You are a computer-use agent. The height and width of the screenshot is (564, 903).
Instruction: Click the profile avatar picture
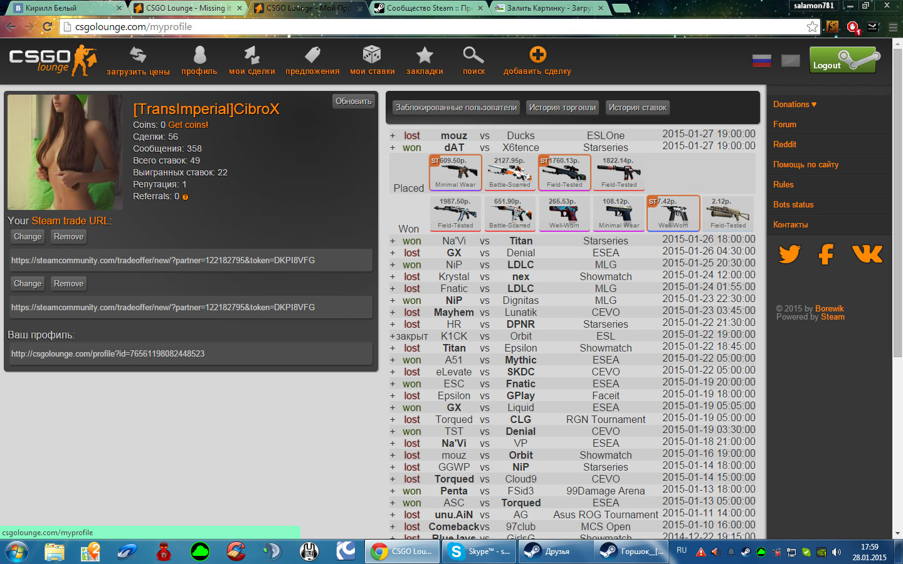65,152
